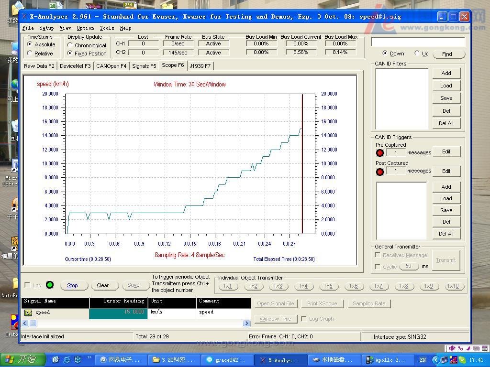The width and height of the screenshot is (490, 367).
Task: Open the Start menu button
Action: coord(23,360)
